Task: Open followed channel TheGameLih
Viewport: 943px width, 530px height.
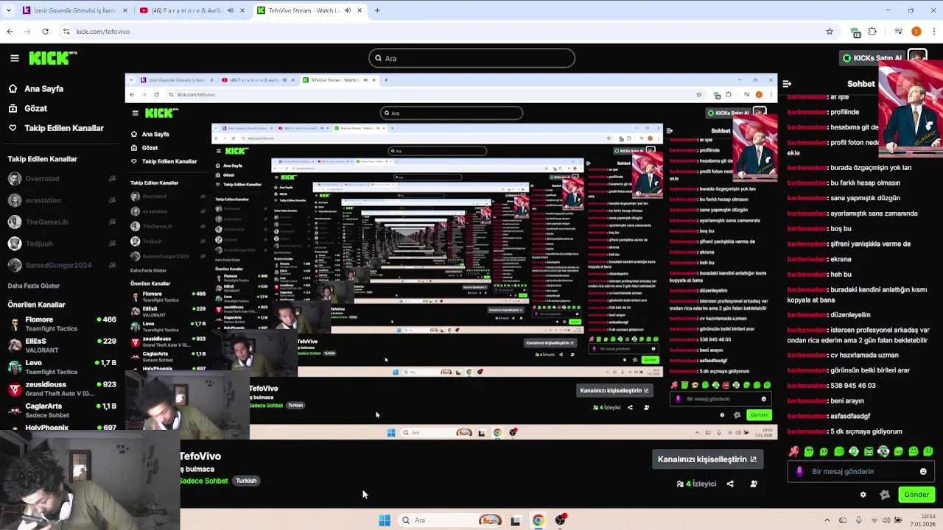Action: [x=63, y=222]
